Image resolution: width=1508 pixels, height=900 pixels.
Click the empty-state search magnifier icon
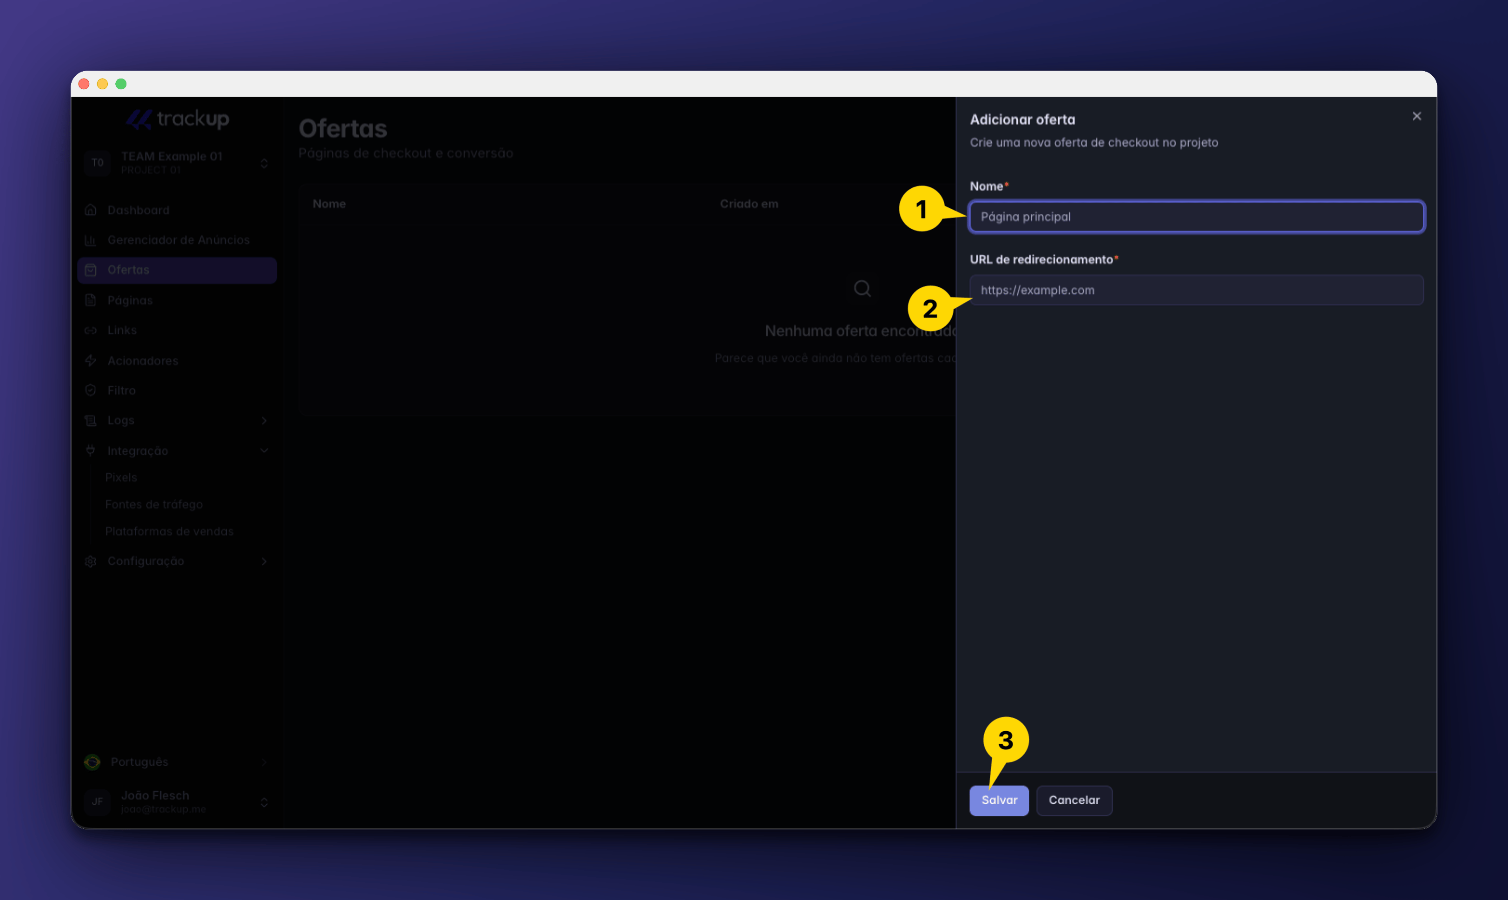[x=862, y=288]
